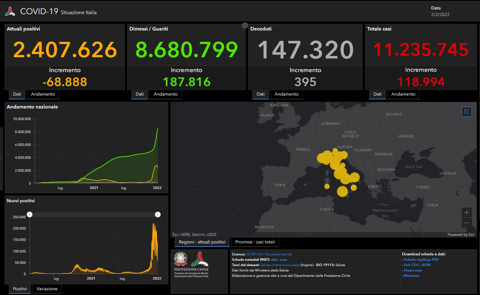The height and width of the screenshot is (295, 480).
Task: Click the Sicily yellow bubble on map
Action: pos(342,191)
